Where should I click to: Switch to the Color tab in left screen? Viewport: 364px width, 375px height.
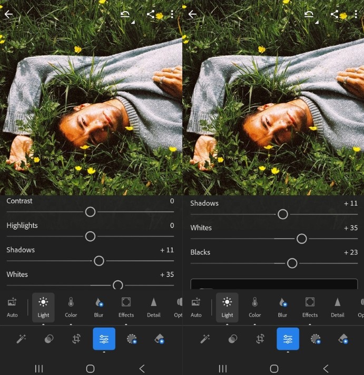(71, 308)
